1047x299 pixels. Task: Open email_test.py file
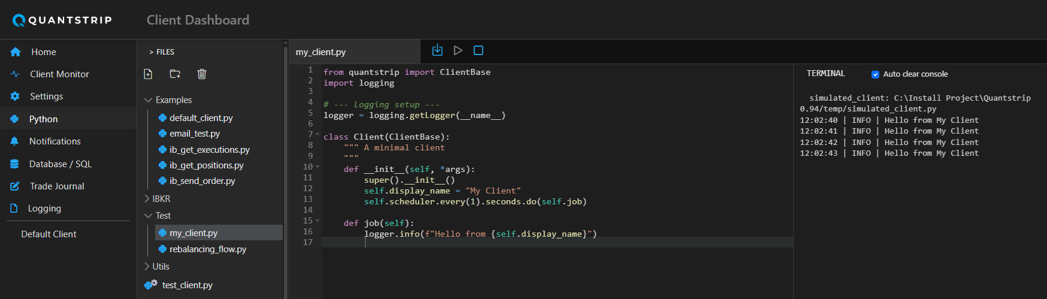194,134
